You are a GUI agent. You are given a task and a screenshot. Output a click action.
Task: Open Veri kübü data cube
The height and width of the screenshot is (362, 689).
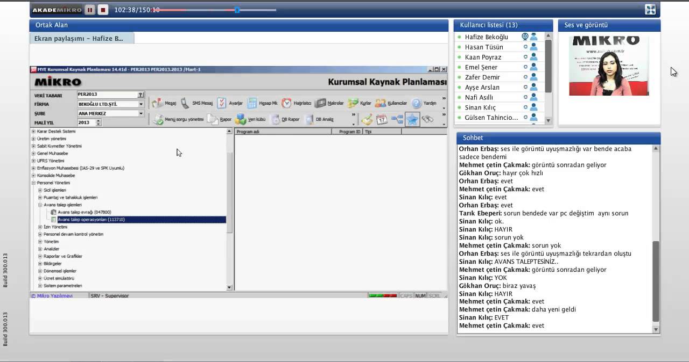(x=250, y=119)
